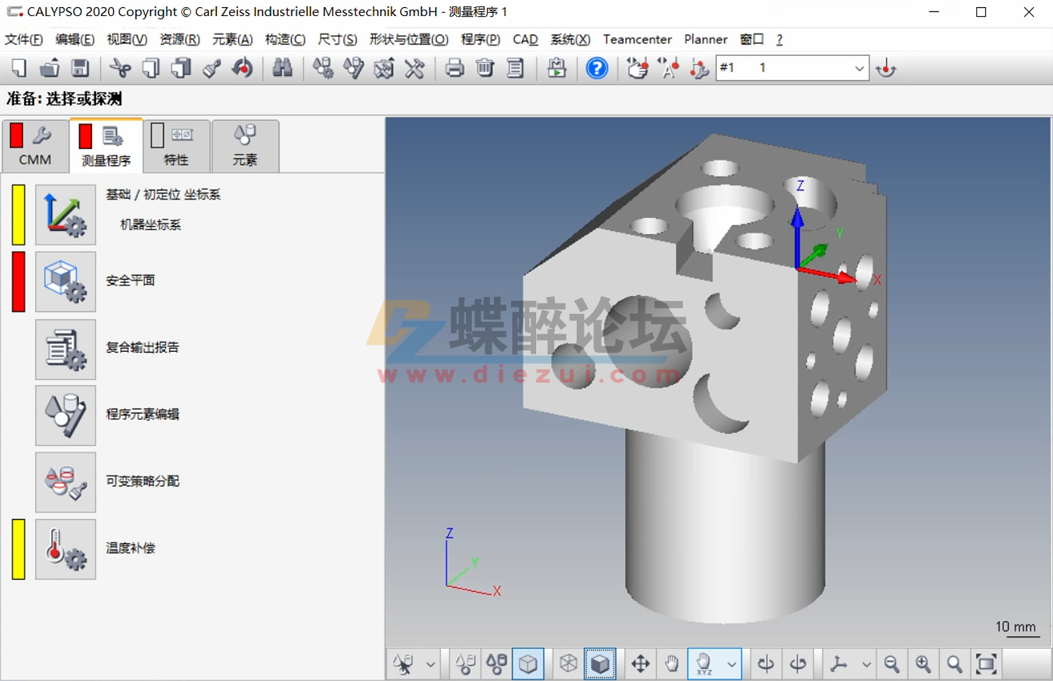This screenshot has width=1053, height=681.
Task: Switch to the 特性 tab
Action: click(176, 146)
